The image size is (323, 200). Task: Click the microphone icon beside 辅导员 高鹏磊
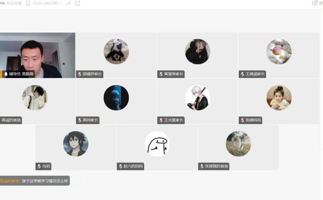(6, 74)
